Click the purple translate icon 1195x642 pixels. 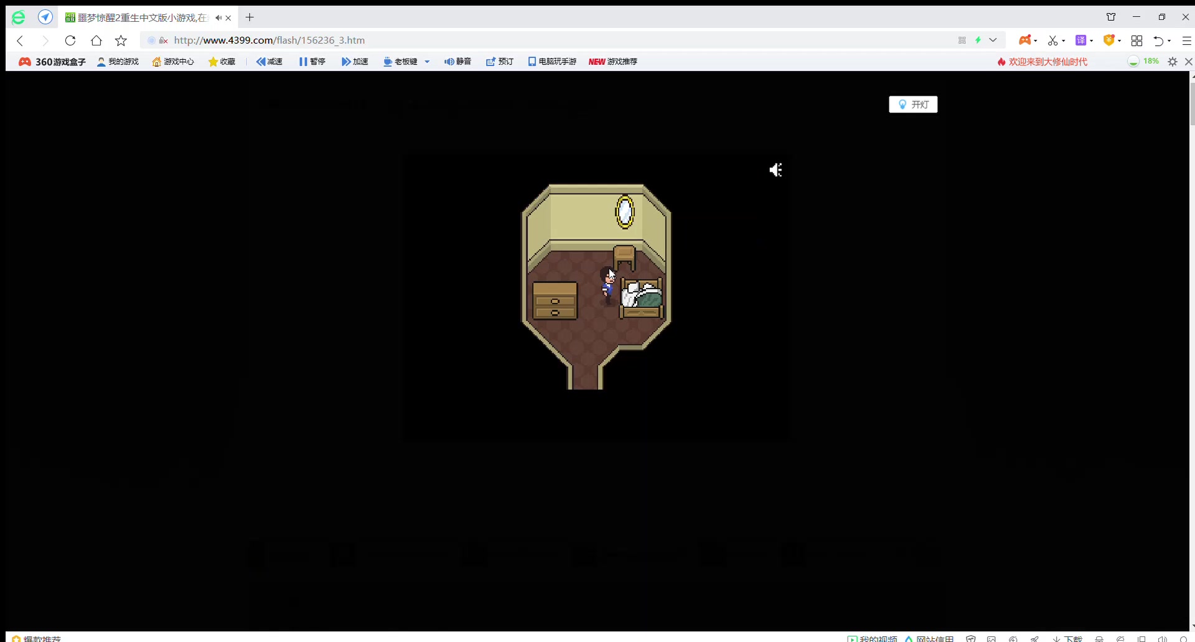[1081, 40]
